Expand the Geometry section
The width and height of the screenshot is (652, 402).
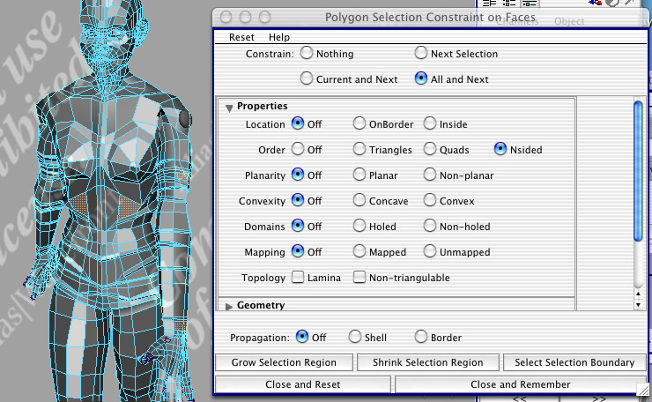pos(229,306)
